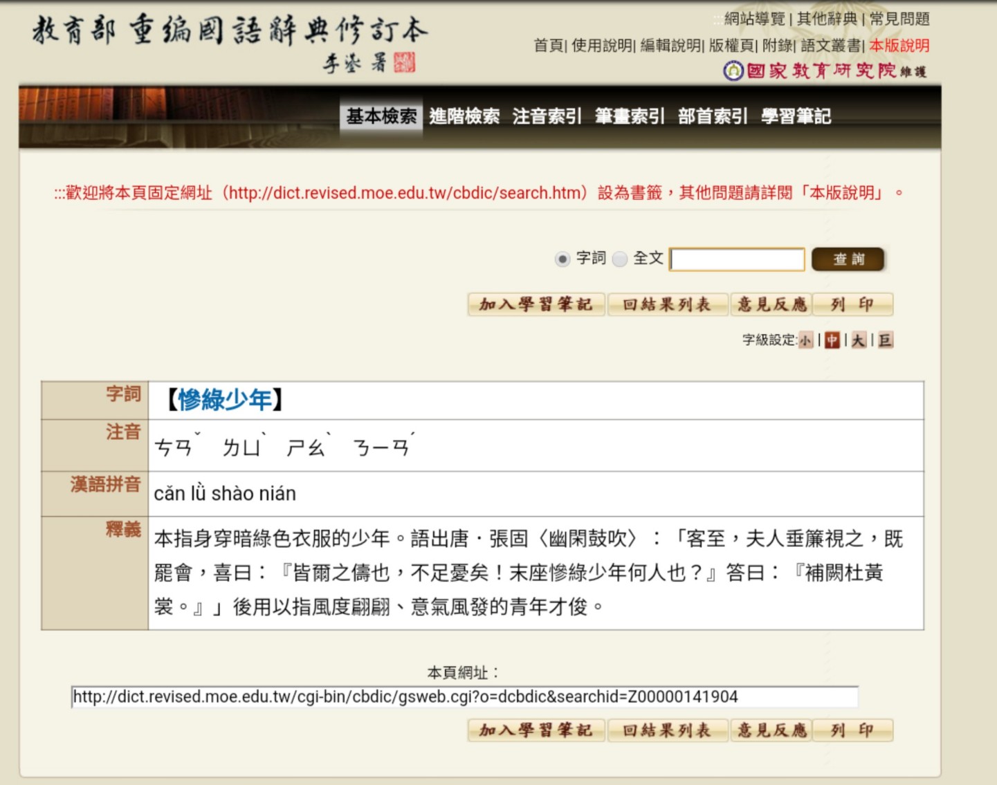997x785 pixels.
Task: Open 編輯說明 link
Action: [670, 46]
